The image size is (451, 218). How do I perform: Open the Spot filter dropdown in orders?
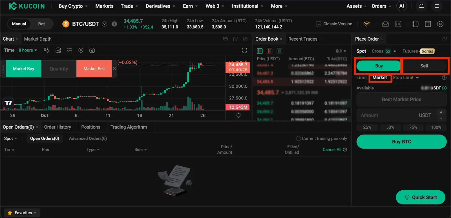10,138
